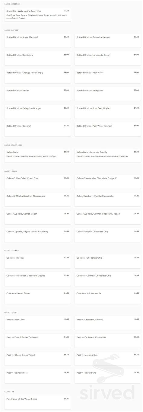Open Cake Coffee Cake, Wheat Free
Viewport: 143px width, 412px height.
38,182
